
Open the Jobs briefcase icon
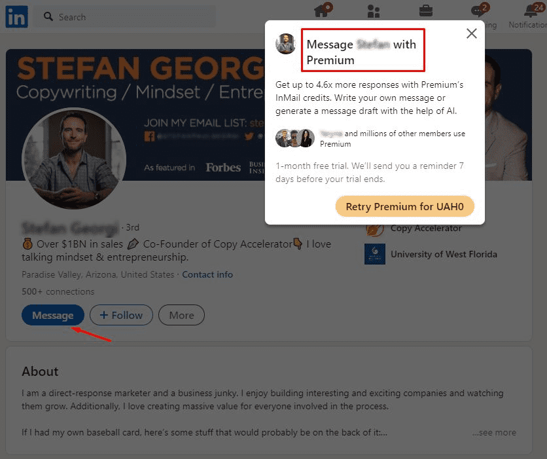425,11
